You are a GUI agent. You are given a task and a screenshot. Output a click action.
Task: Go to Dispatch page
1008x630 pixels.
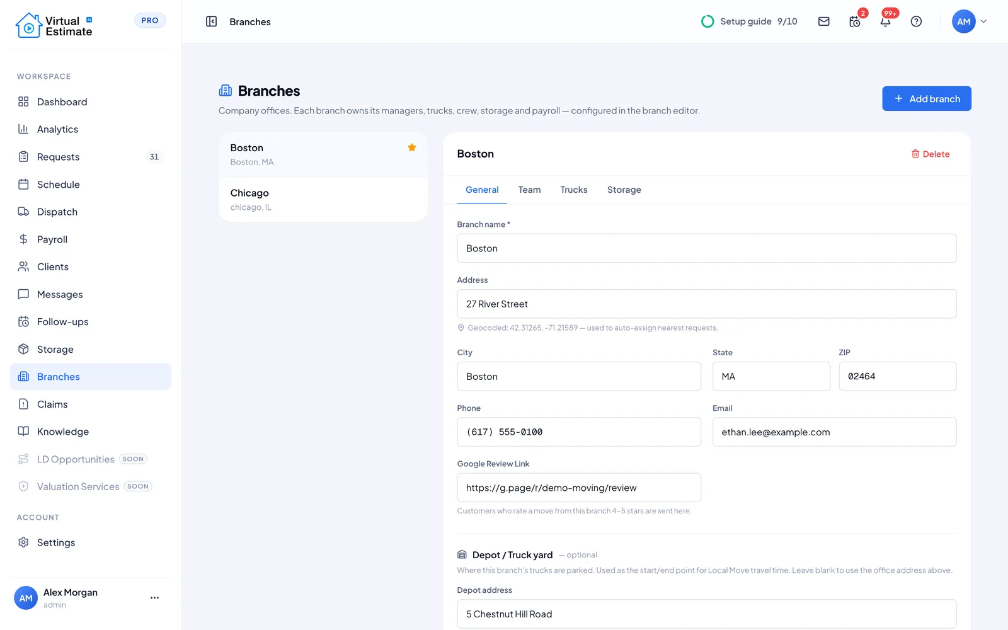[91, 212]
